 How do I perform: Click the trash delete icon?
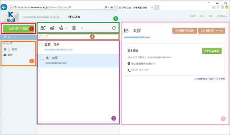coord(74,28)
